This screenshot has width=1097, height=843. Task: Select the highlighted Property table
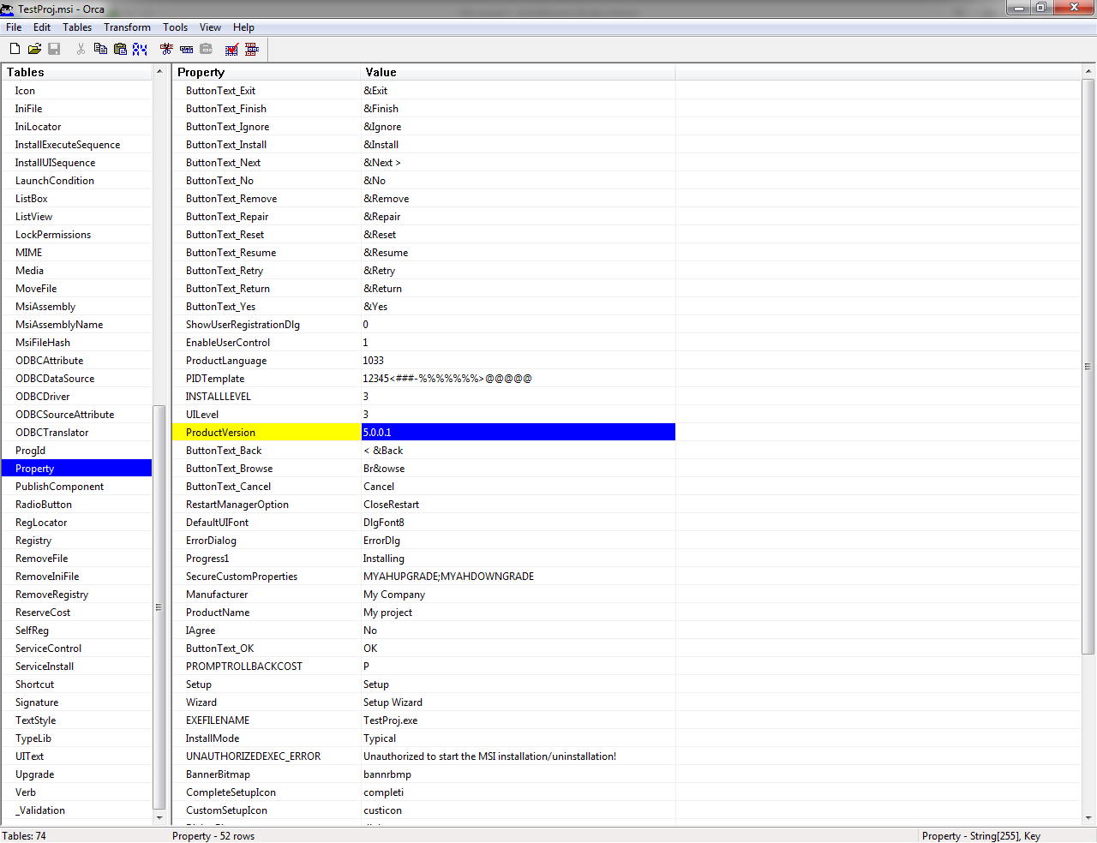(76, 469)
